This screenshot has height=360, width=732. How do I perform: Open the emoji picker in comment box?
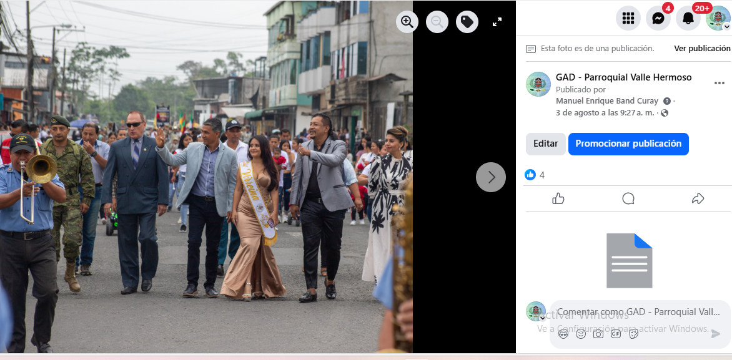click(x=581, y=334)
